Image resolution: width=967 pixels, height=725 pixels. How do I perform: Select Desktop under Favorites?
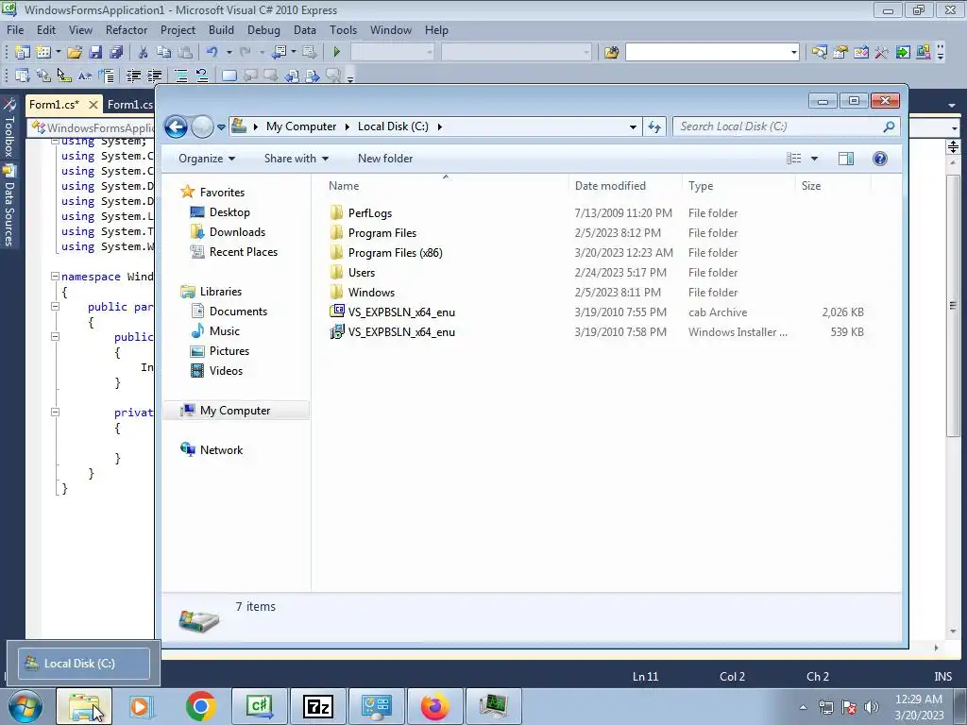pos(229,212)
